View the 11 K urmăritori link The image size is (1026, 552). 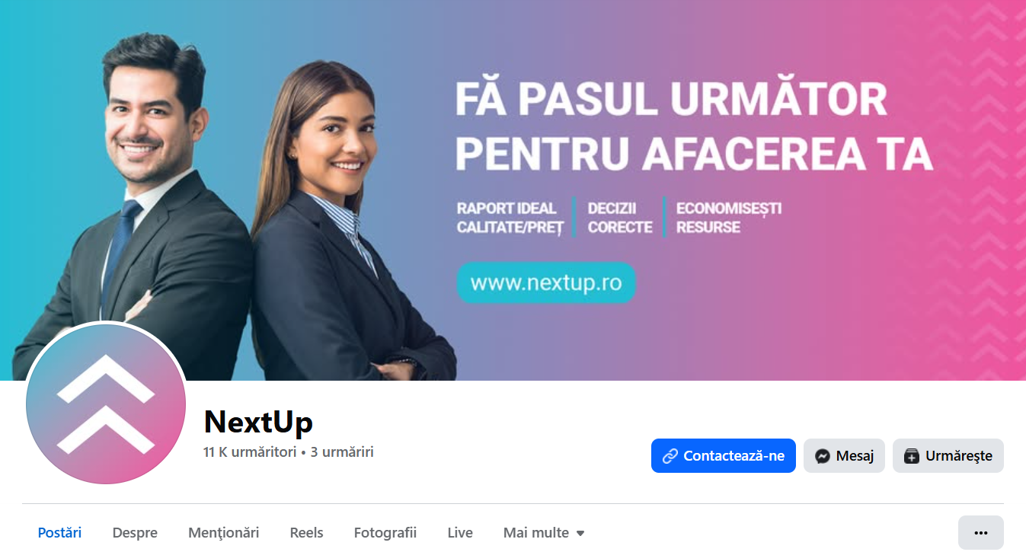250,452
